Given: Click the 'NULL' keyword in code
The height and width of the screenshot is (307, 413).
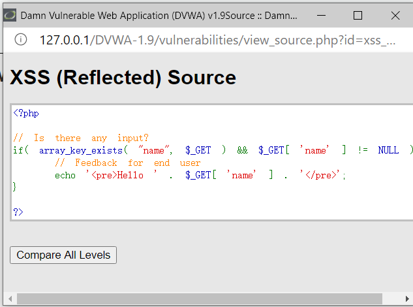Looking at the screenshot, I should 388,150.
